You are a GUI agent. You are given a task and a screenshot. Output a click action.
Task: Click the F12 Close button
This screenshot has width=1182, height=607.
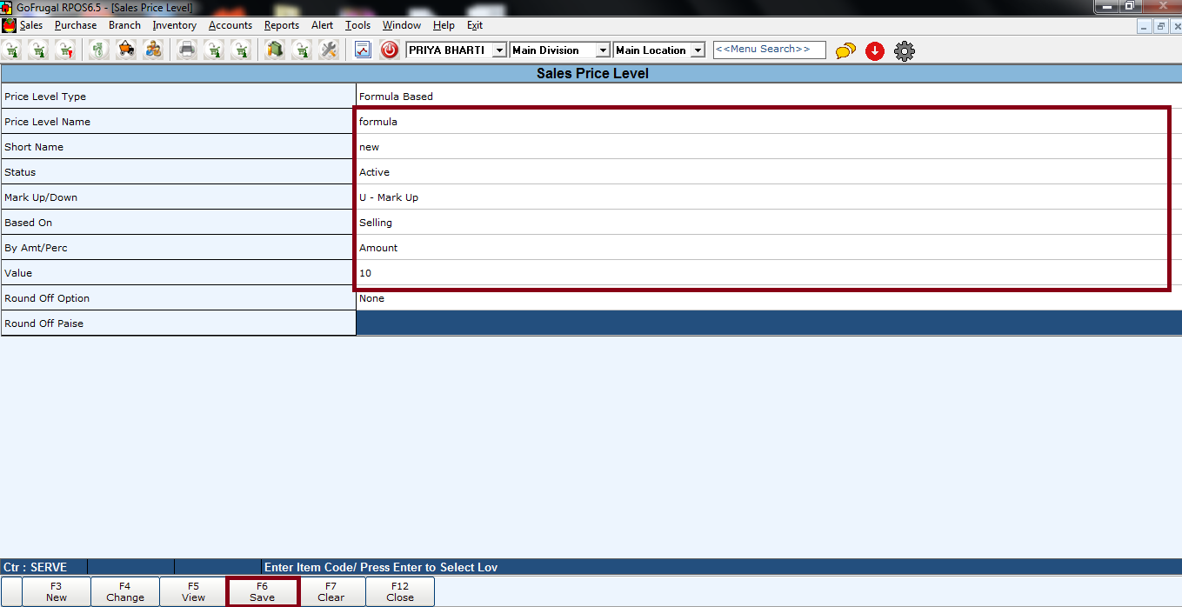tap(400, 591)
